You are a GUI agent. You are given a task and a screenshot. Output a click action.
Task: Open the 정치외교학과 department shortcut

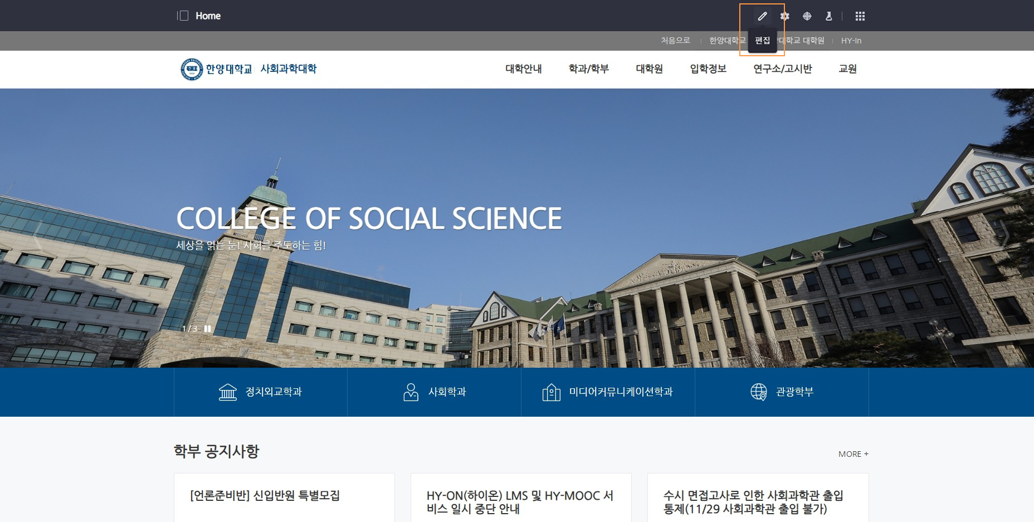coord(260,392)
